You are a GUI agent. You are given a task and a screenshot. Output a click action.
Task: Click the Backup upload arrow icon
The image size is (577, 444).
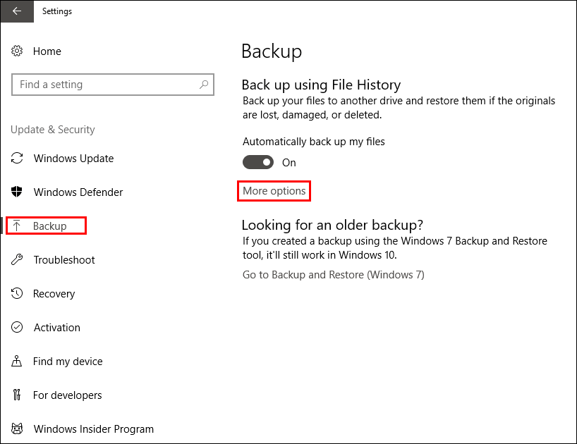coord(16,226)
